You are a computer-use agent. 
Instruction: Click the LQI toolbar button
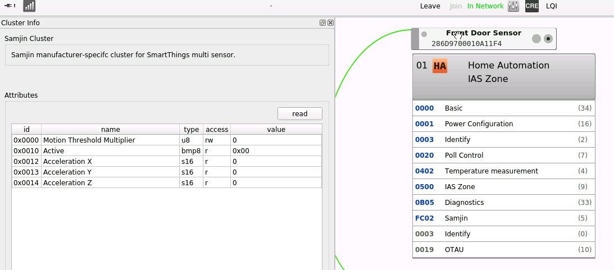click(551, 6)
